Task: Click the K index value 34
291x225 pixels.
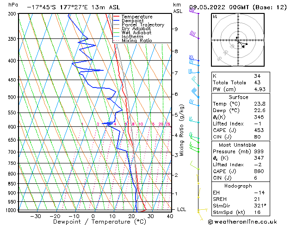Action: pyautogui.click(x=257, y=76)
